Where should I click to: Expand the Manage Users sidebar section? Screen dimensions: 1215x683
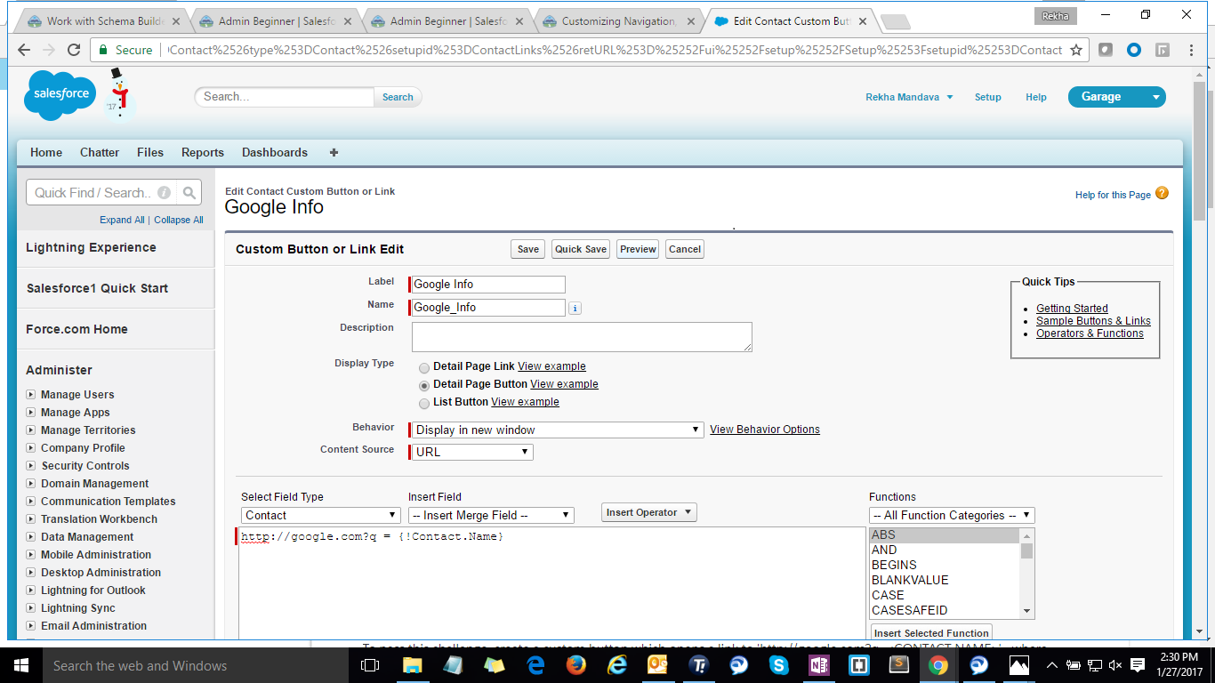(x=30, y=395)
